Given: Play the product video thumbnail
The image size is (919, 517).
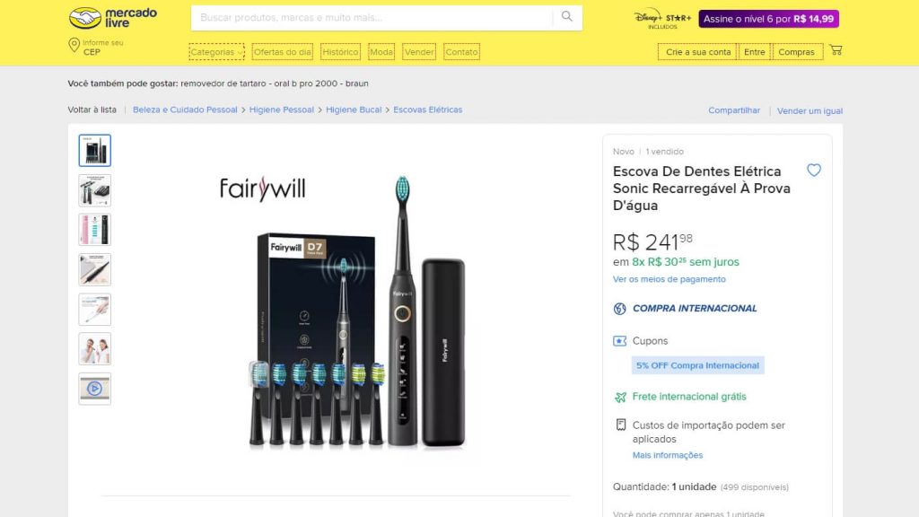Looking at the screenshot, I should (x=95, y=389).
